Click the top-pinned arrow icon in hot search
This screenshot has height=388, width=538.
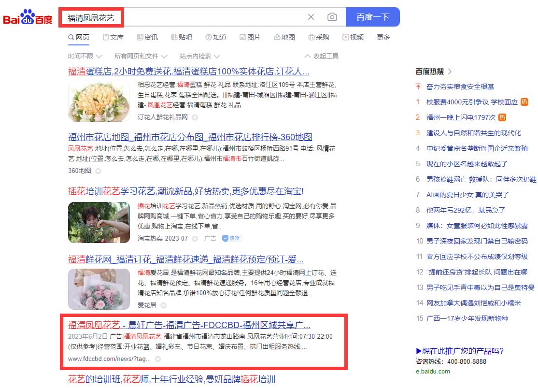click(418, 86)
